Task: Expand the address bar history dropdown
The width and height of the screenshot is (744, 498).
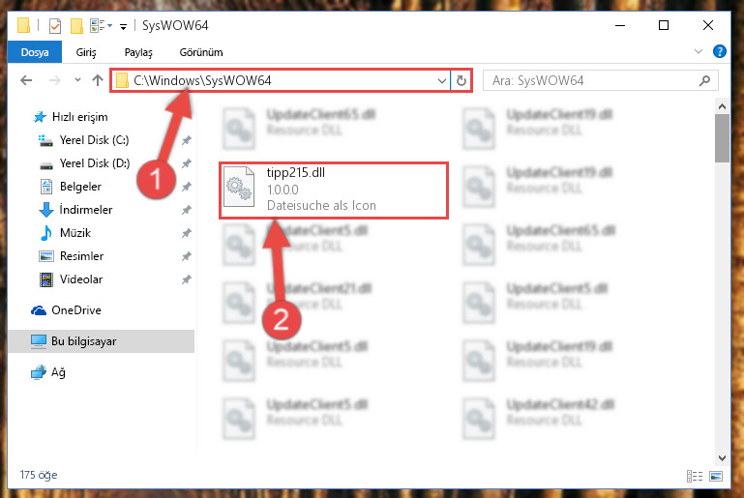Action: coord(442,80)
